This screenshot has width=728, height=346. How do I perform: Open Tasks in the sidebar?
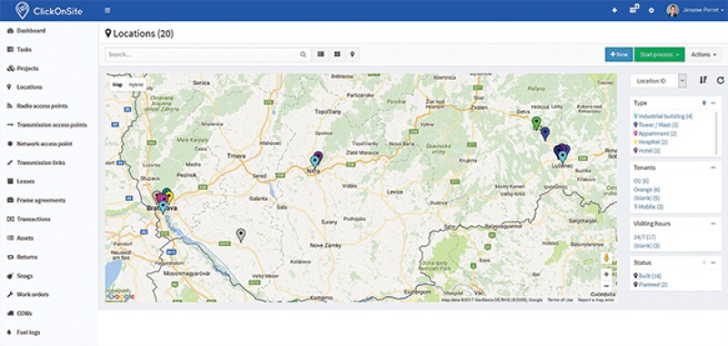[25, 49]
